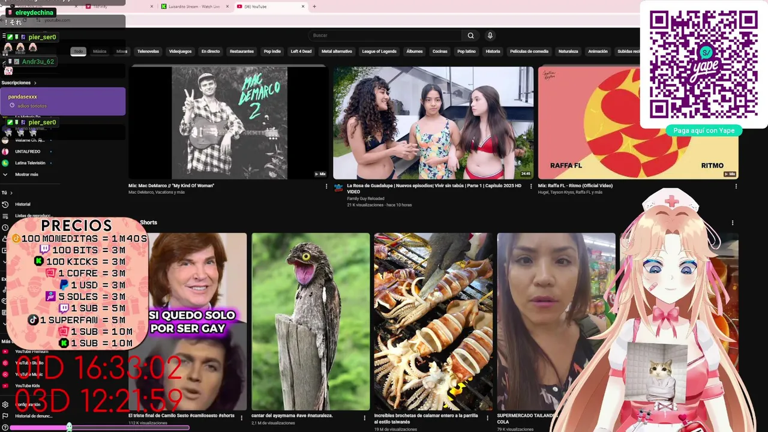Open options menu for La Rosa de Guadalupe video

[531, 186]
